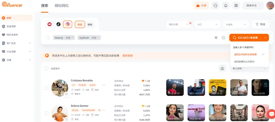Open the 默认排序 sort dropdown

click(249, 69)
